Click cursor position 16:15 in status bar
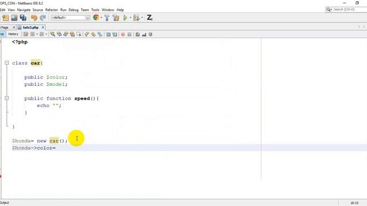This screenshot has height=206, width=367. pyautogui.click(x=354, y=203)
